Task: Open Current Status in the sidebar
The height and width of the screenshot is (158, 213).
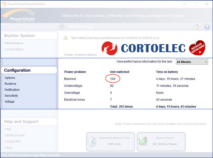Action: pyautogui.click(x=14, y=49)
